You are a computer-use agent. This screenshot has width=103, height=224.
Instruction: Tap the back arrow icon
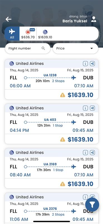coord(9,19)
